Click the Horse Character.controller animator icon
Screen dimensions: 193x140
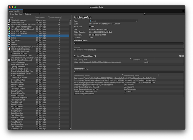coord(9,27)
